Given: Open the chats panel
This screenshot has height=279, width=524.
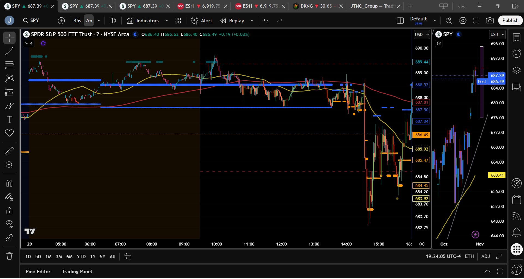Looking at the screenshot, I should click(x=516, y=87).
